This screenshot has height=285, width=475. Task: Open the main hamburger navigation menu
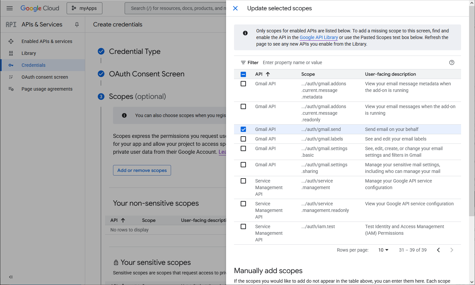click(x=10, y=8)
